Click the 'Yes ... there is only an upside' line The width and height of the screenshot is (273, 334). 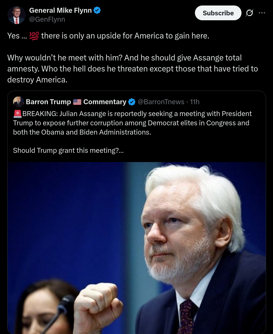108,36
